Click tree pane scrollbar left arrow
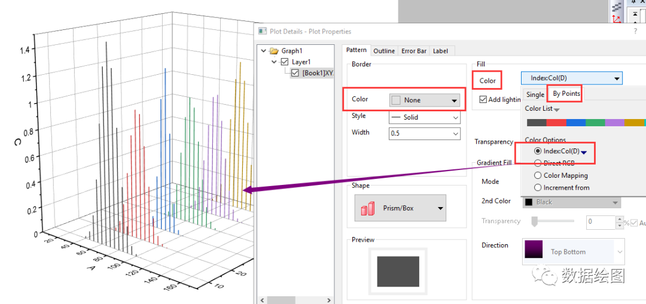 click(x=260, y=300)
